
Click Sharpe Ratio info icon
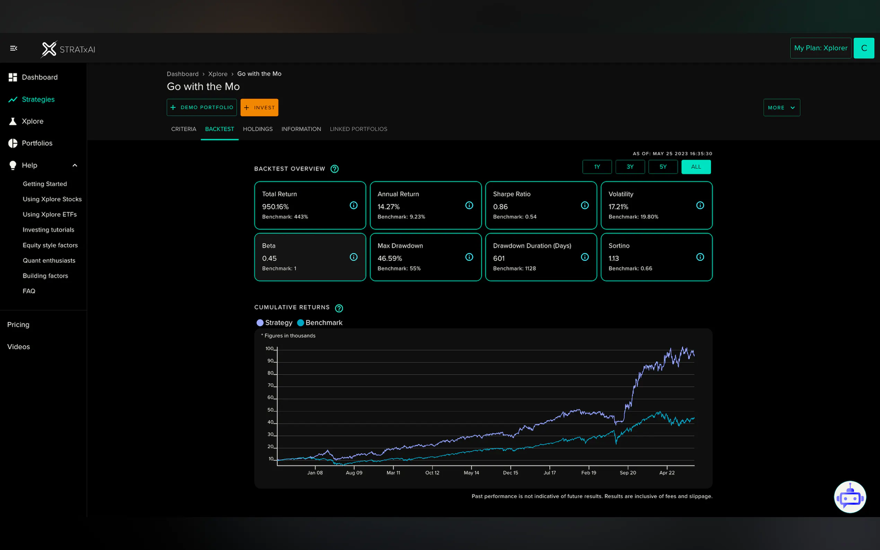584,205
